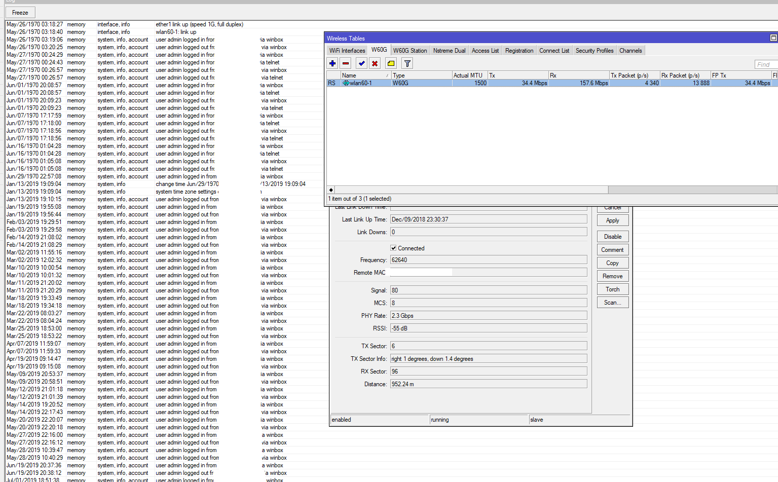Click the 'running' status bar entry
778x482 pixels.
479,420
